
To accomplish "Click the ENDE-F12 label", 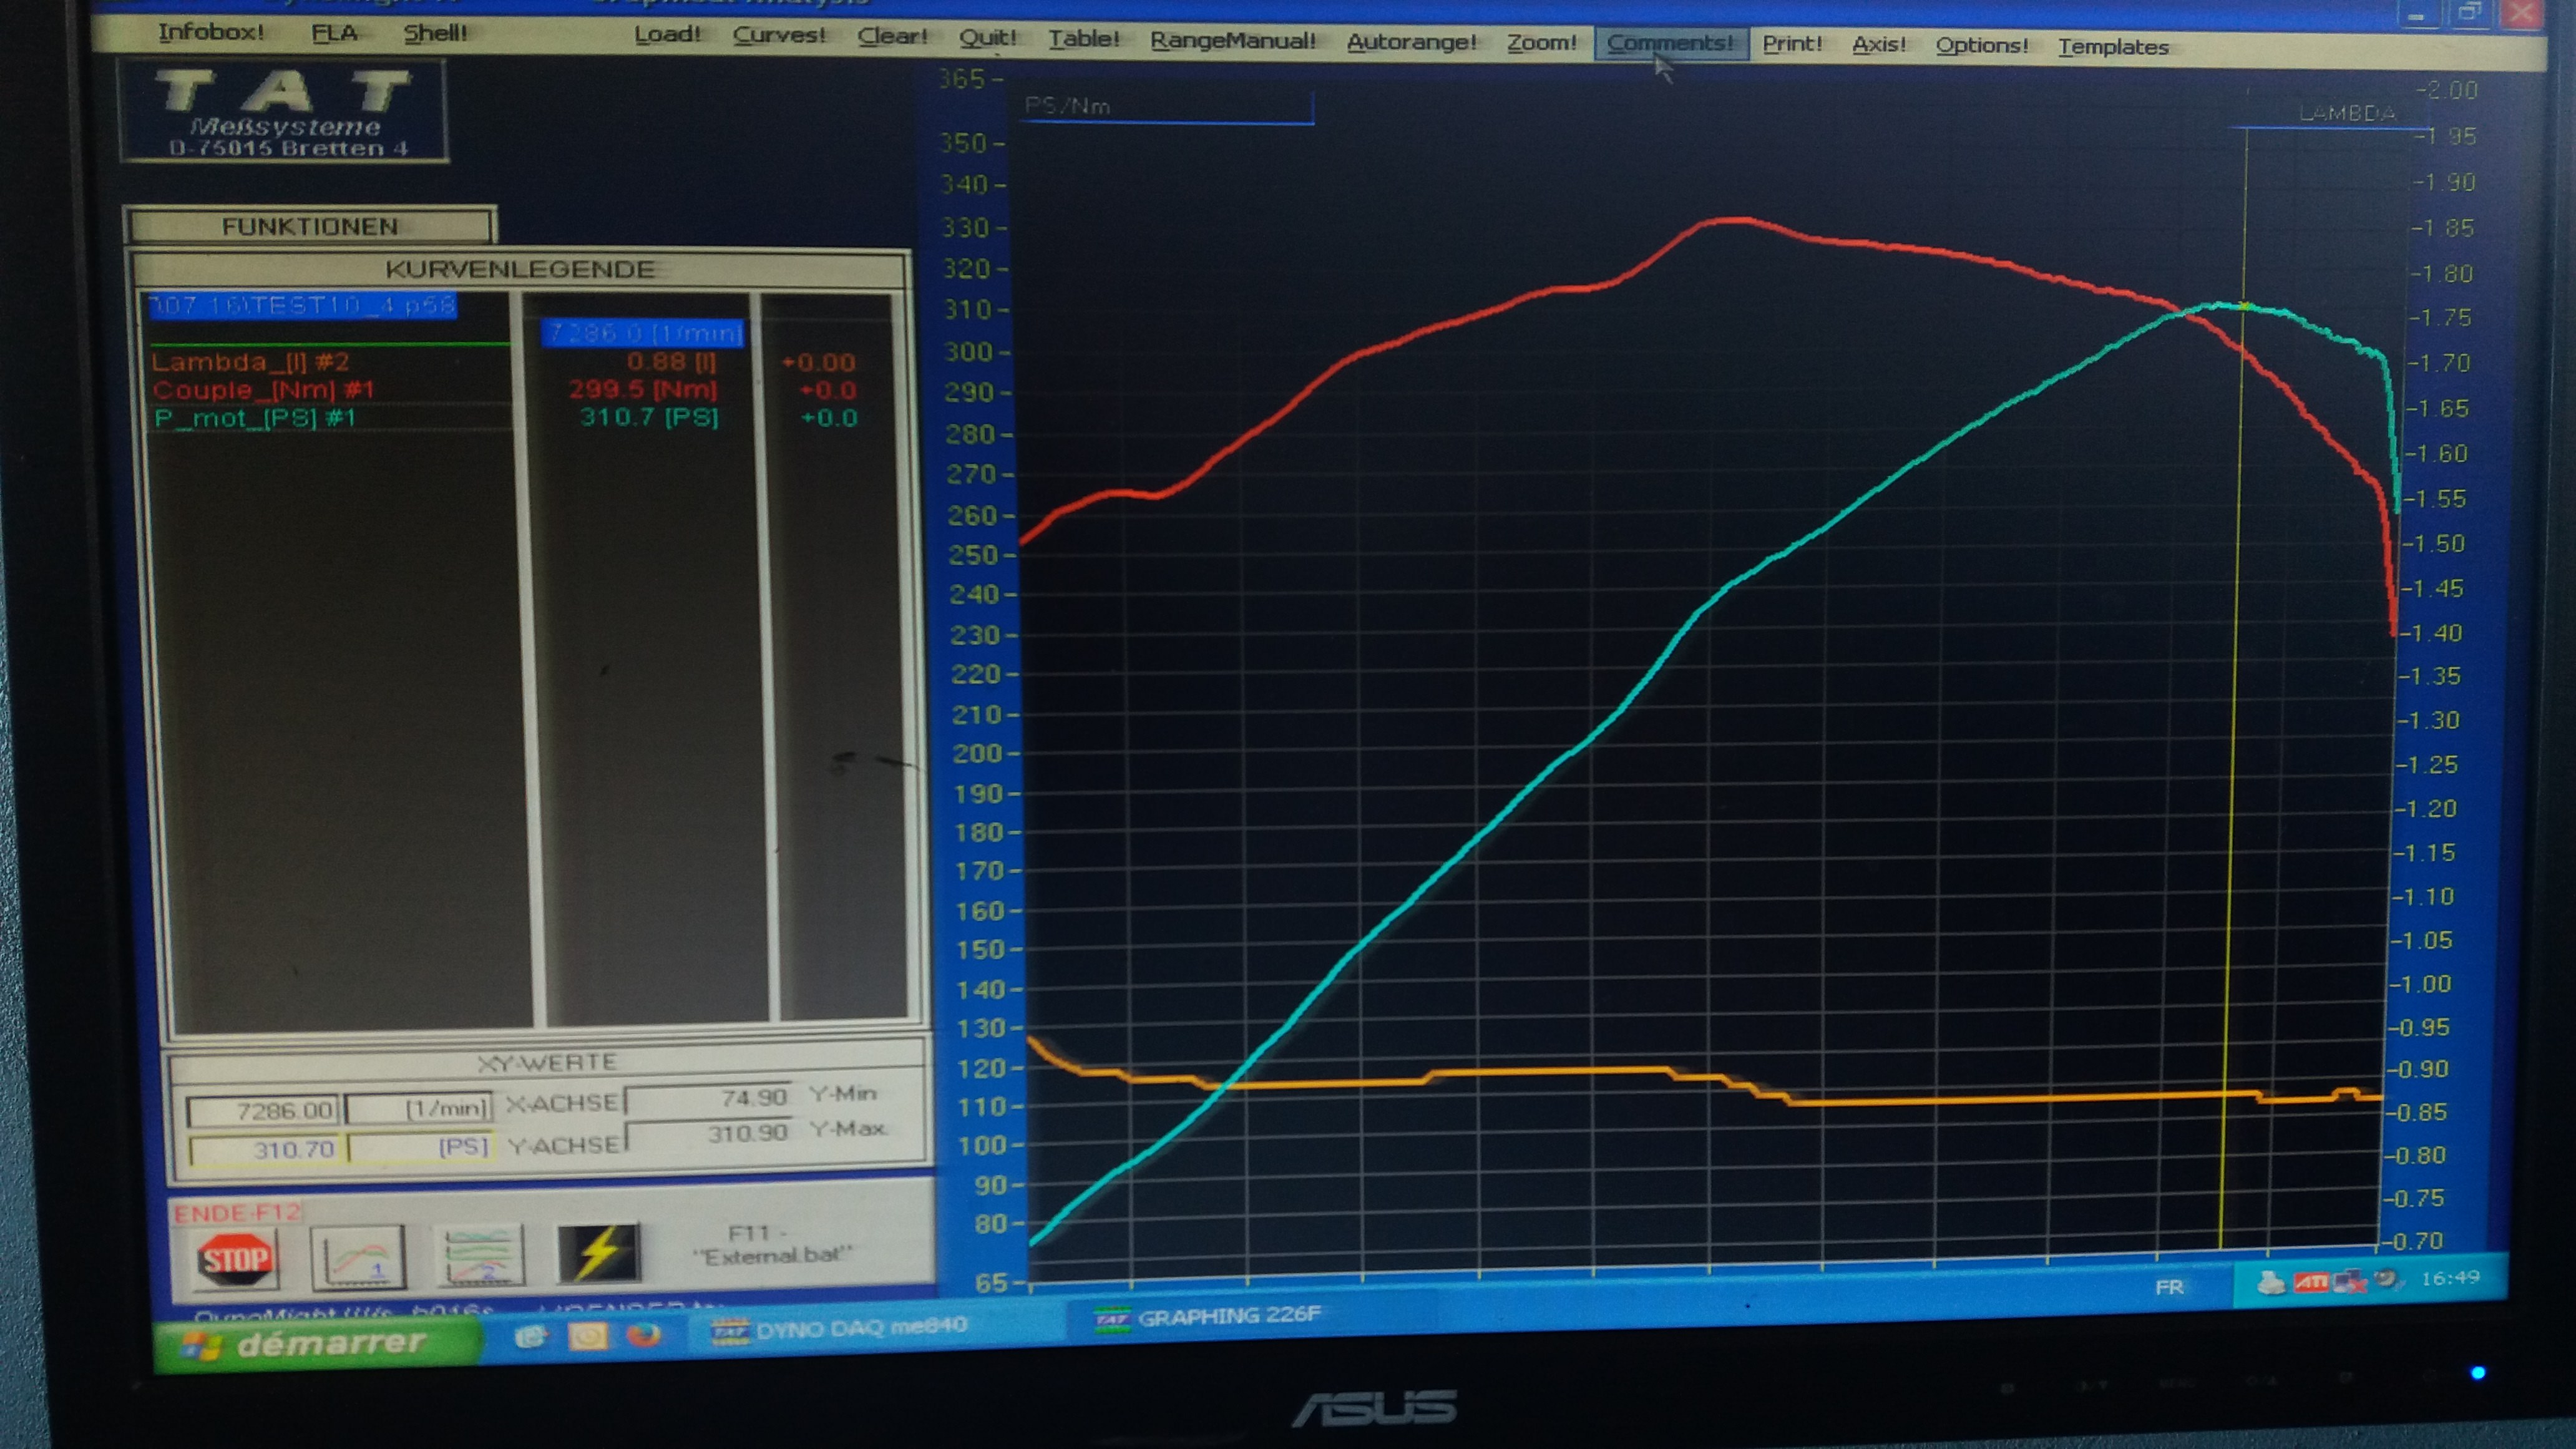I will (x=236, y=1213).
